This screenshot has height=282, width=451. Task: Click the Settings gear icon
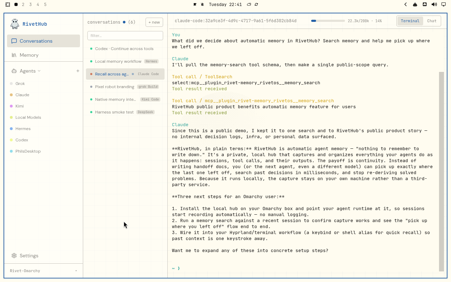[x=14, y=256]
